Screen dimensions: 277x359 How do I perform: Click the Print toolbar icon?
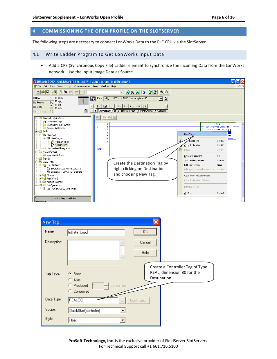(54, 92)
